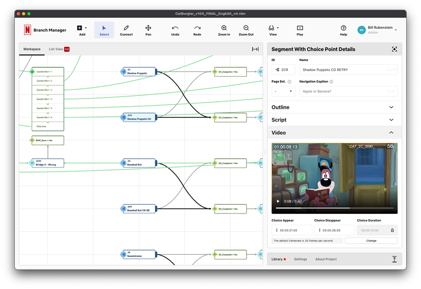421x289 pixels.
Task: Choose the Connect pencil tool
Action: [x=126, y=30]
